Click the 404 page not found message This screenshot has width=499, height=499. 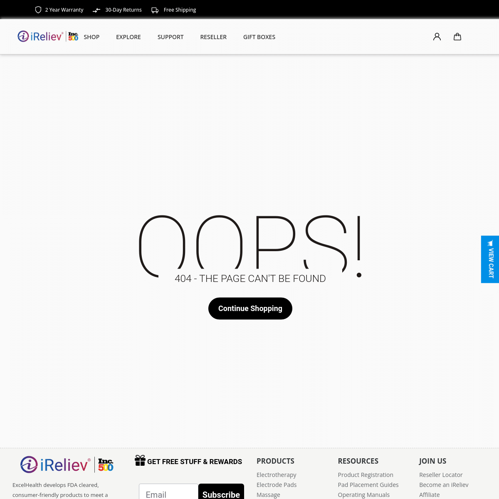[x=250, y=279]
